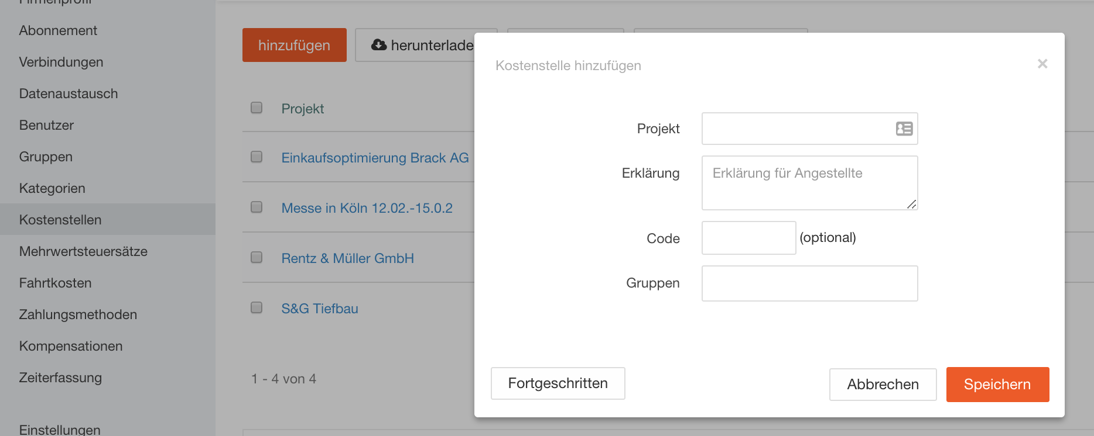
Task: Tick the Einkaufsoptimierung Brack AG checkbox
Action: [257, 157]
